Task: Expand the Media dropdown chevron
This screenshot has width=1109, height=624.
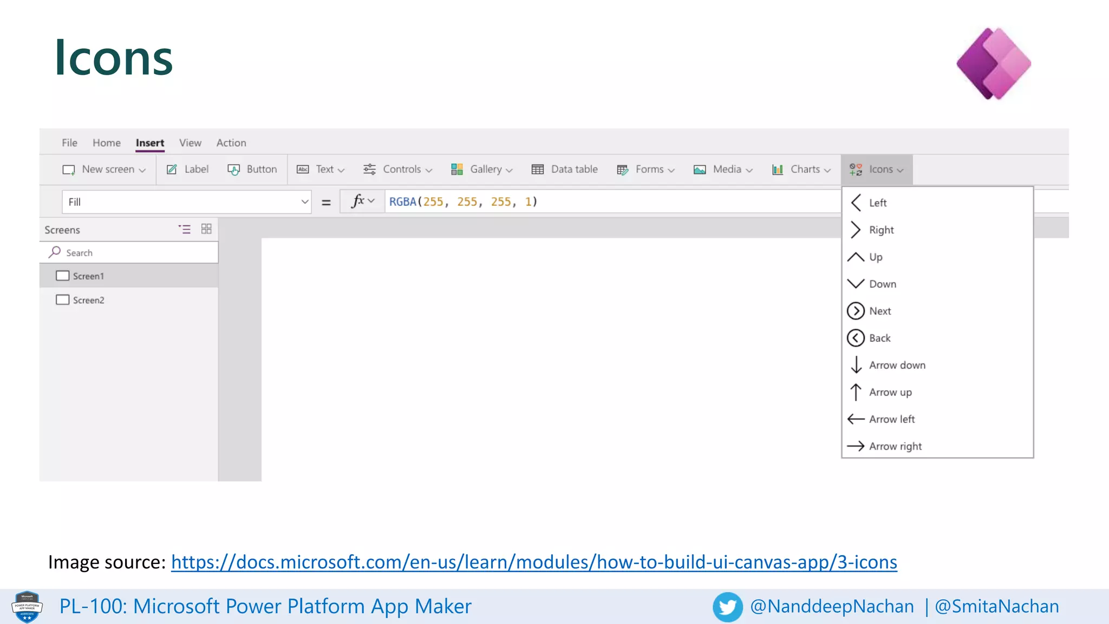Action: point(749,170)
